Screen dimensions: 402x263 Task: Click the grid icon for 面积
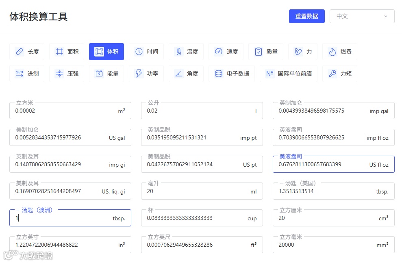click(59, 52)
